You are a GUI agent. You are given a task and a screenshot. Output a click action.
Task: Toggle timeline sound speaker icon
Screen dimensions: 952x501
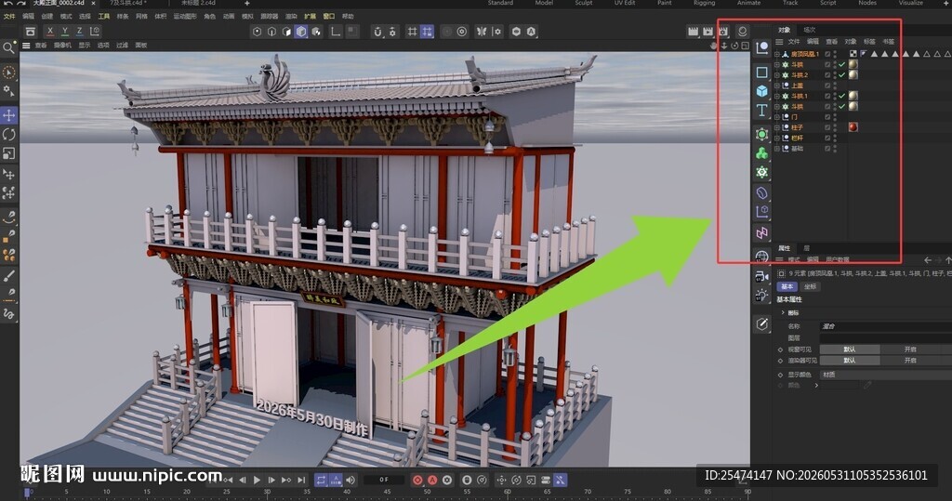(x=350, y=480)
